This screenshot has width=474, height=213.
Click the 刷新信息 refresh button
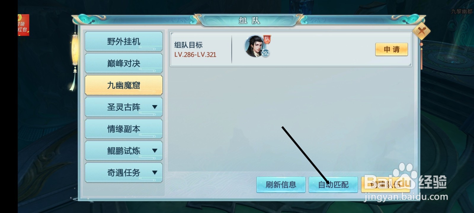pos(281,185)
